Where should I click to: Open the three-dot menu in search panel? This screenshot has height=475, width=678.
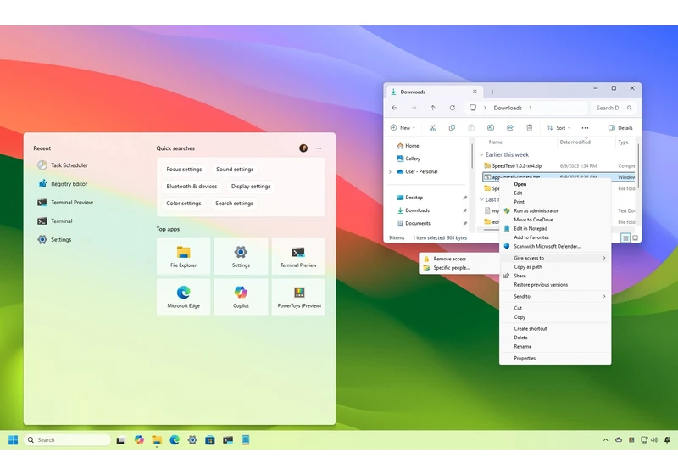tap(319, 148)
